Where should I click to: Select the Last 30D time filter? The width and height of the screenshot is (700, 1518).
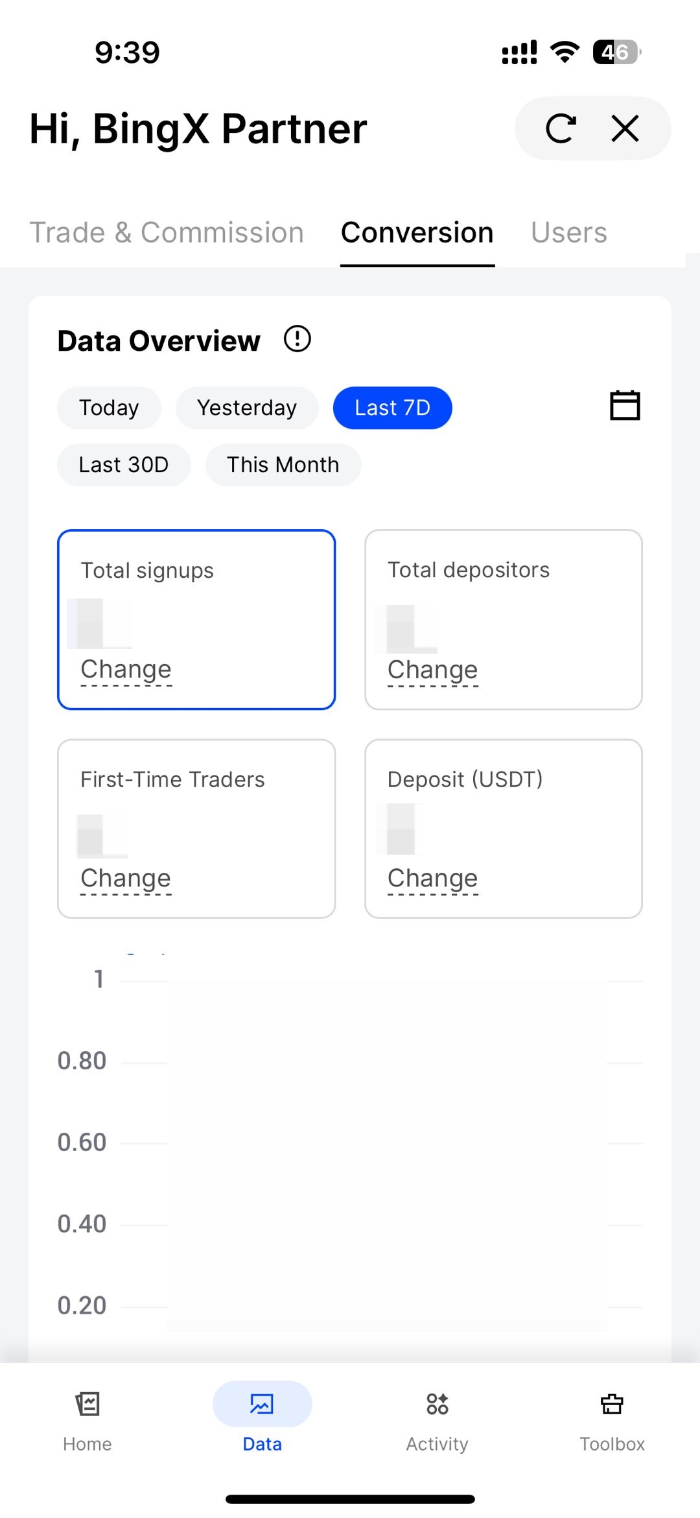pos(124,465)
